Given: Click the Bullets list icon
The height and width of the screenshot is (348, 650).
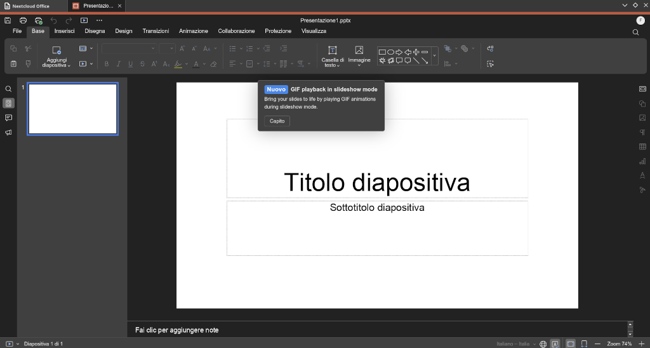Looking at the screenshot, I should coord(232,48).
